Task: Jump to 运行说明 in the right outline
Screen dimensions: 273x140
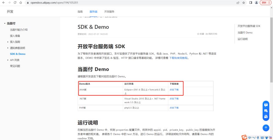Action: pyautogui.click(x=242, y=39)
